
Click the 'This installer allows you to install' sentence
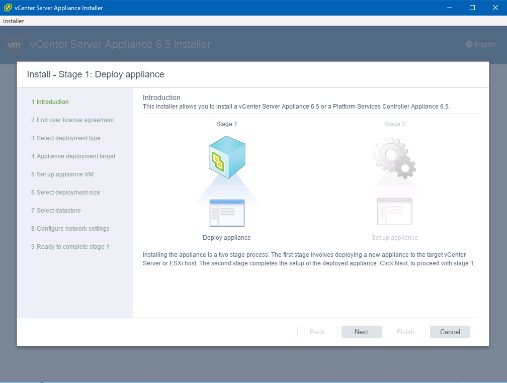[x=296, y=107]
